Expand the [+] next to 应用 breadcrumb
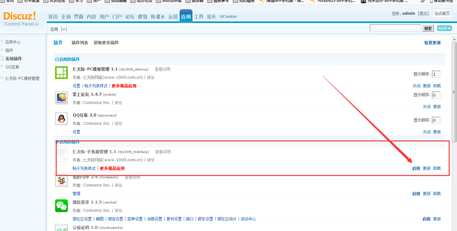The height and width of the screenshot is (231, 457). coord(64,29)
